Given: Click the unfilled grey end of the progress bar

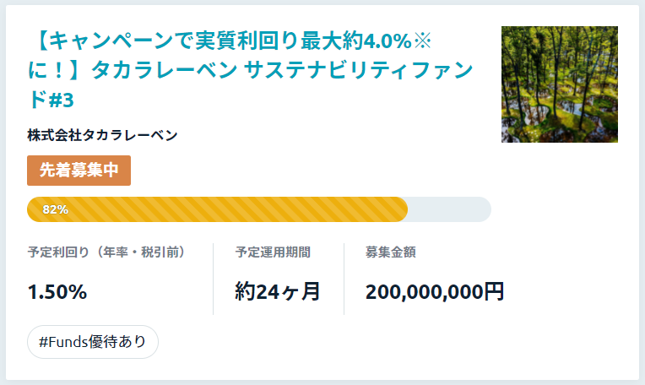Looking at the screenshot, I should click(449, 209).
